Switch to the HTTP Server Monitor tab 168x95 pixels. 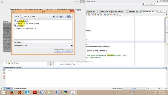(x=19, y=89)
